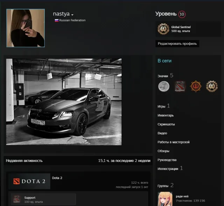This screenshot has width=224, height=206.
Task: Click the Russian Federation location text
Action: pos(72,20)
